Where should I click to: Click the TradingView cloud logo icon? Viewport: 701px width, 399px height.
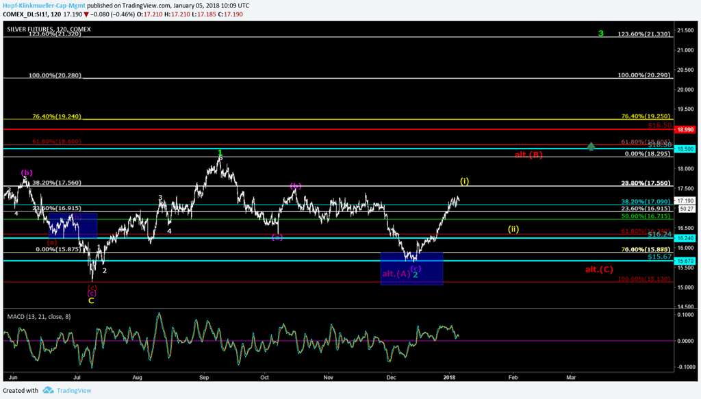[48, 390]
